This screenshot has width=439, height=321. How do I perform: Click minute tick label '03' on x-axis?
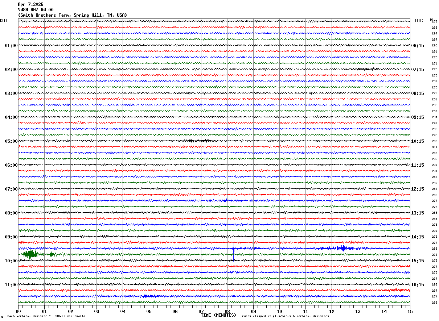pyautogui.click(x=97, y=311)
